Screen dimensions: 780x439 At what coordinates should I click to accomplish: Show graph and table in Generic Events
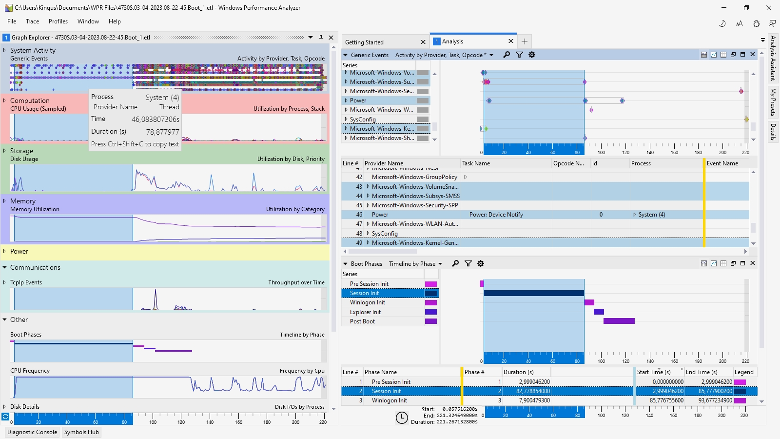[x=704, y=55]
